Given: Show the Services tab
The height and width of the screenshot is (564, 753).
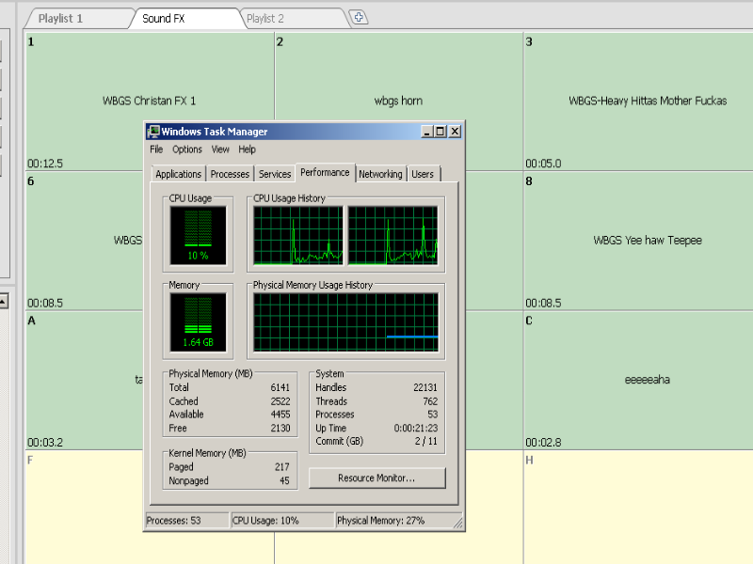Looking at the screenshot, I should coord(275,174).
